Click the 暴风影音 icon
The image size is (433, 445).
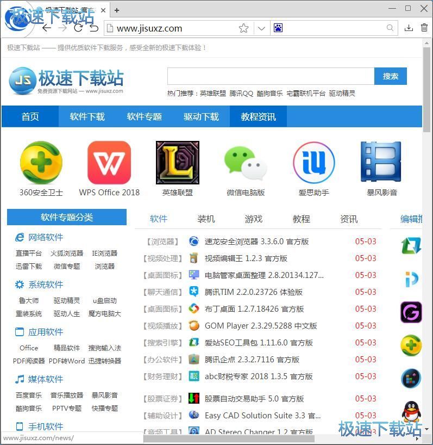coord(381,162)
